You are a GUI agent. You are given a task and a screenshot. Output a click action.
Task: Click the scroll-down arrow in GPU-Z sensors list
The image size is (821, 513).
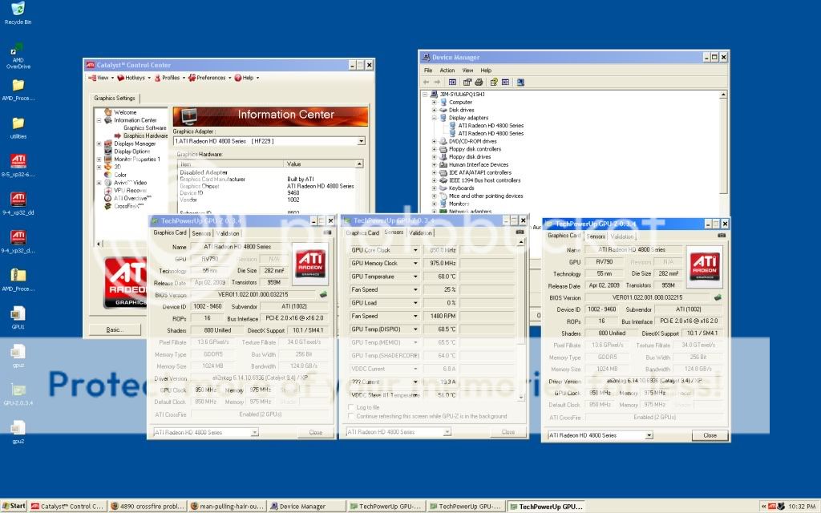click(x=522, y=398)
